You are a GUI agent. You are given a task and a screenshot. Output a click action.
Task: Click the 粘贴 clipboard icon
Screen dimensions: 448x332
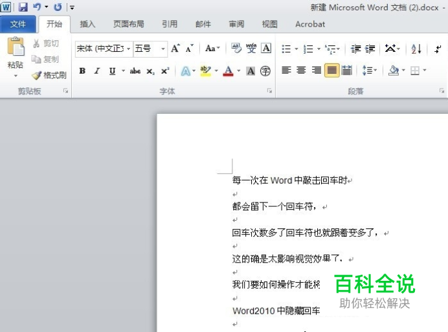(x=16, y=47)
